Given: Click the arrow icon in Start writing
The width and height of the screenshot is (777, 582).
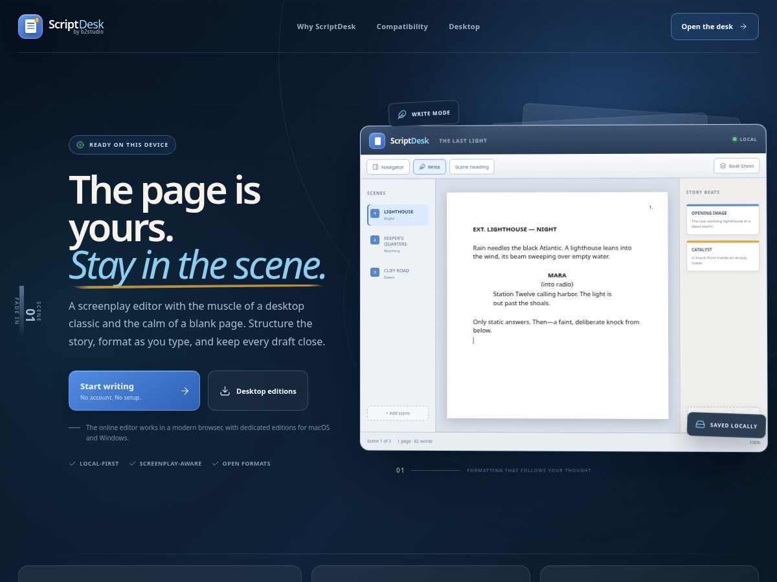Looking at the screenshot, I should coord(185,391).
